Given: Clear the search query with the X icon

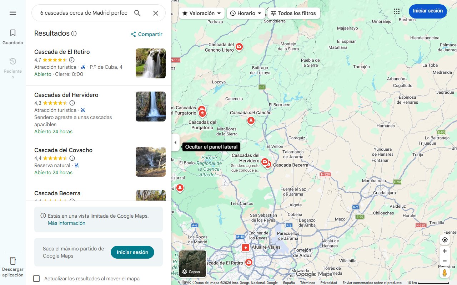Looking at the screenshot, I should 156,13.
